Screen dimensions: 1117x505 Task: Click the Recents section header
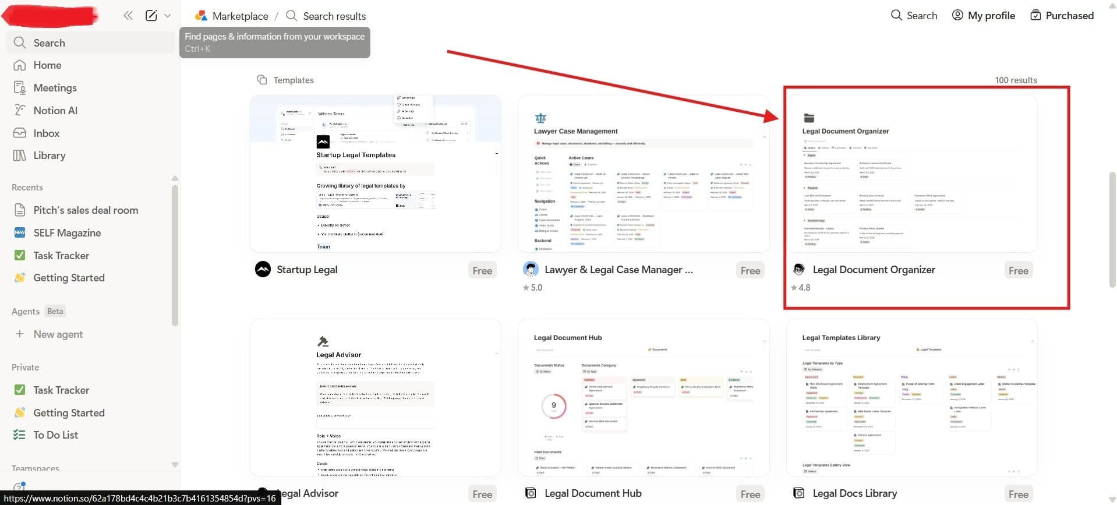click(x=27, y=188)
